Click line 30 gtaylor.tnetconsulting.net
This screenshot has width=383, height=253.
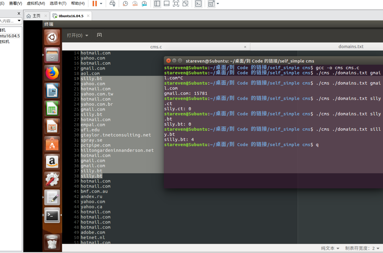[x=116, y=135]
